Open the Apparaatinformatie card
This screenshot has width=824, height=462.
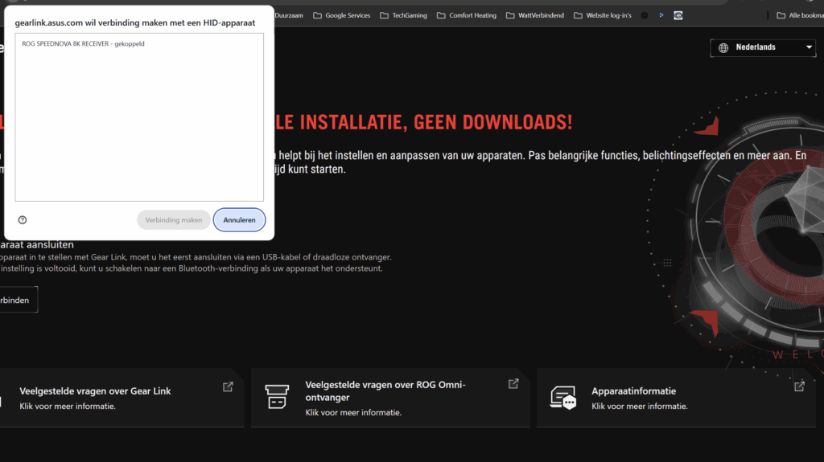(x=676, y=398)
